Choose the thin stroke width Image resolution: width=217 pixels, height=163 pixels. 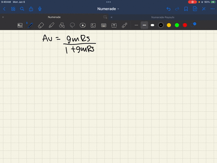pos(137,25)
